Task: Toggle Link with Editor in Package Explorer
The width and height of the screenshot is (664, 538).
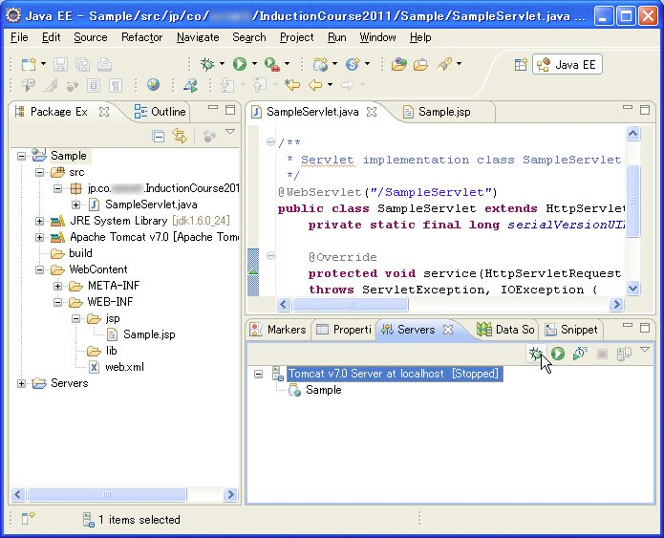Action: point(180,137)
